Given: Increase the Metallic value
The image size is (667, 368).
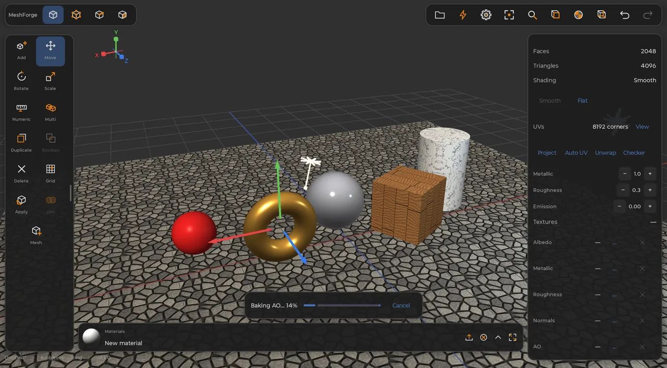Looking at the screenshot, I should tap(650, 174).
